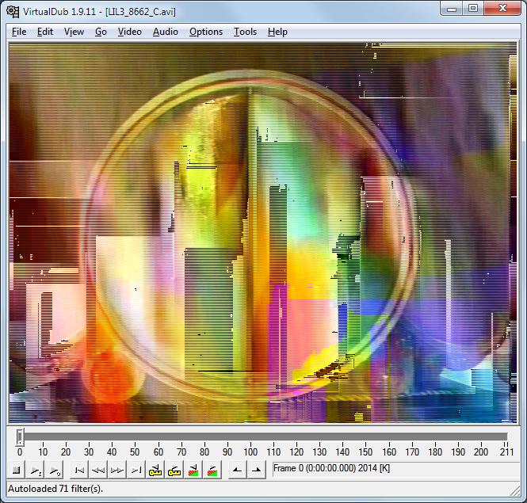Image resolution: width=527 pixels, height=503 pixels.
Task: Open the Tools menu
Action: tap(246, 32)
